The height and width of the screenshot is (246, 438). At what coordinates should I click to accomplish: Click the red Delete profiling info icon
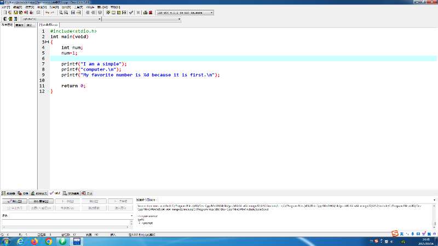point(151,13)
